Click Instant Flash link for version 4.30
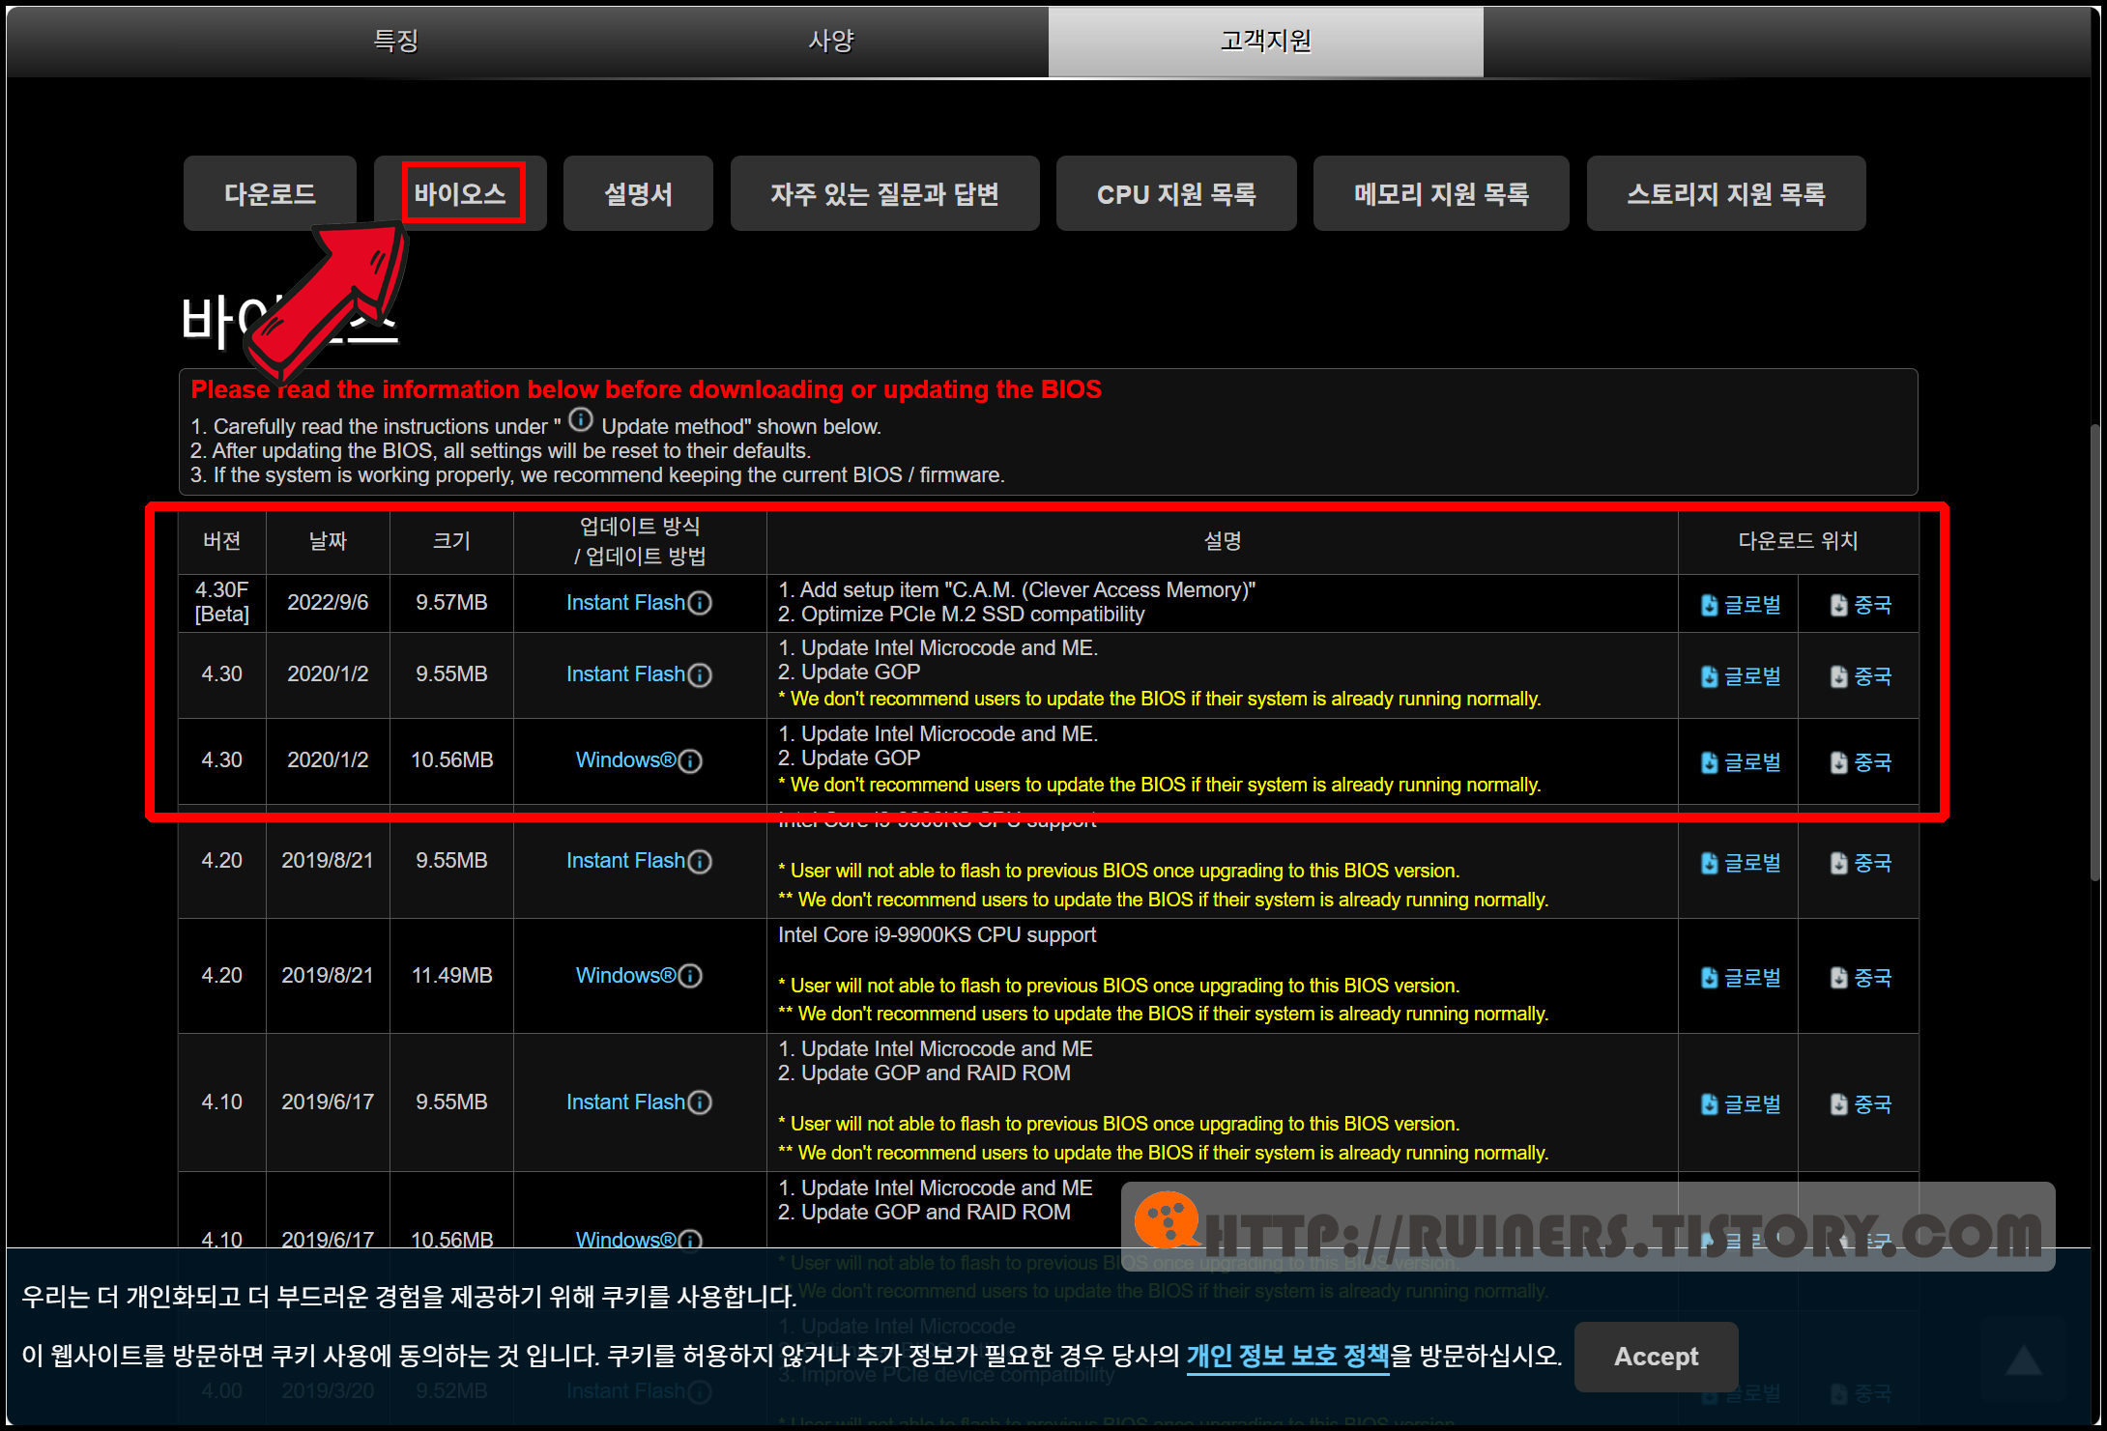The height and width of the screenshot is (1431, 2107). (625, 673)
